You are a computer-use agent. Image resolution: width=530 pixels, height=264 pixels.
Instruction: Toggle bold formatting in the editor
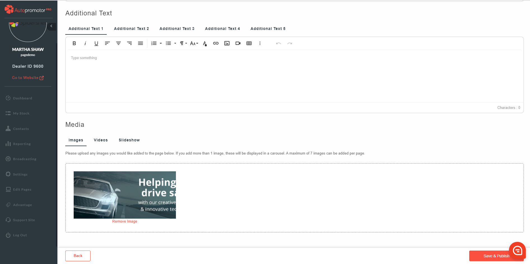[x=74, y=43]
